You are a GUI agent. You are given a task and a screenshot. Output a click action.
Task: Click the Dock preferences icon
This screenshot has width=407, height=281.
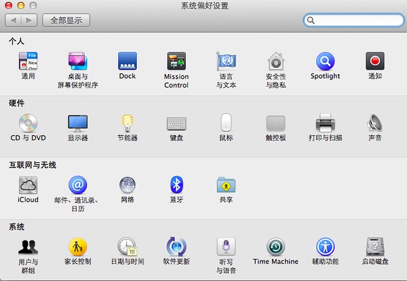point(127,62)
